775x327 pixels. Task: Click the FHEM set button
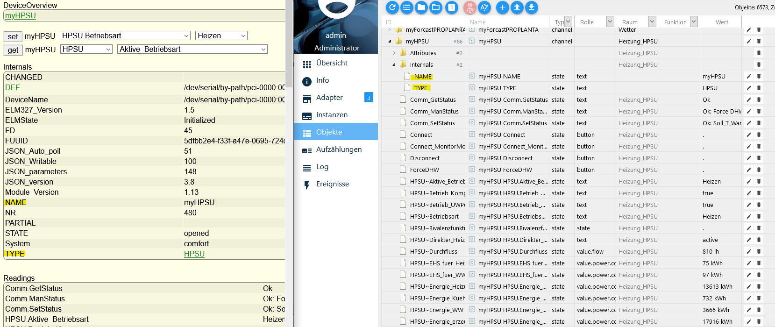point(13,36)
